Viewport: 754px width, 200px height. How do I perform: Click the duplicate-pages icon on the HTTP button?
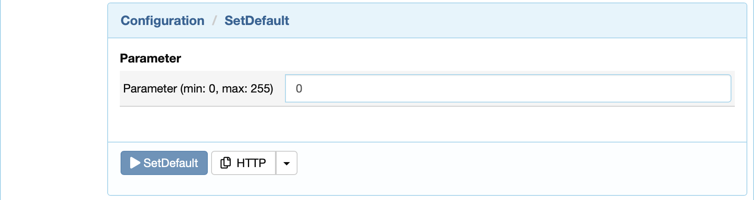pyautogui.click(x=225, y=163)
